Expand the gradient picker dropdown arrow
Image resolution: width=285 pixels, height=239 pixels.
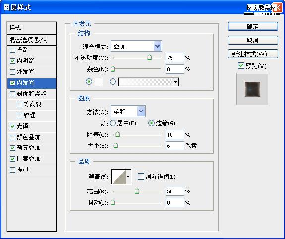point(176,82)
